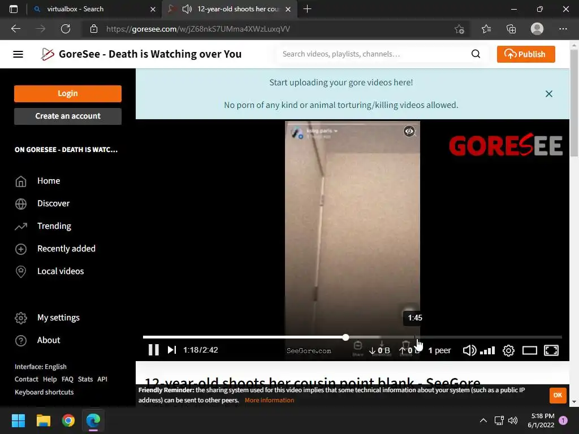The image size is (579, 434).
Task: Show hidden system tray icons
Action: (x=483, y=420)
